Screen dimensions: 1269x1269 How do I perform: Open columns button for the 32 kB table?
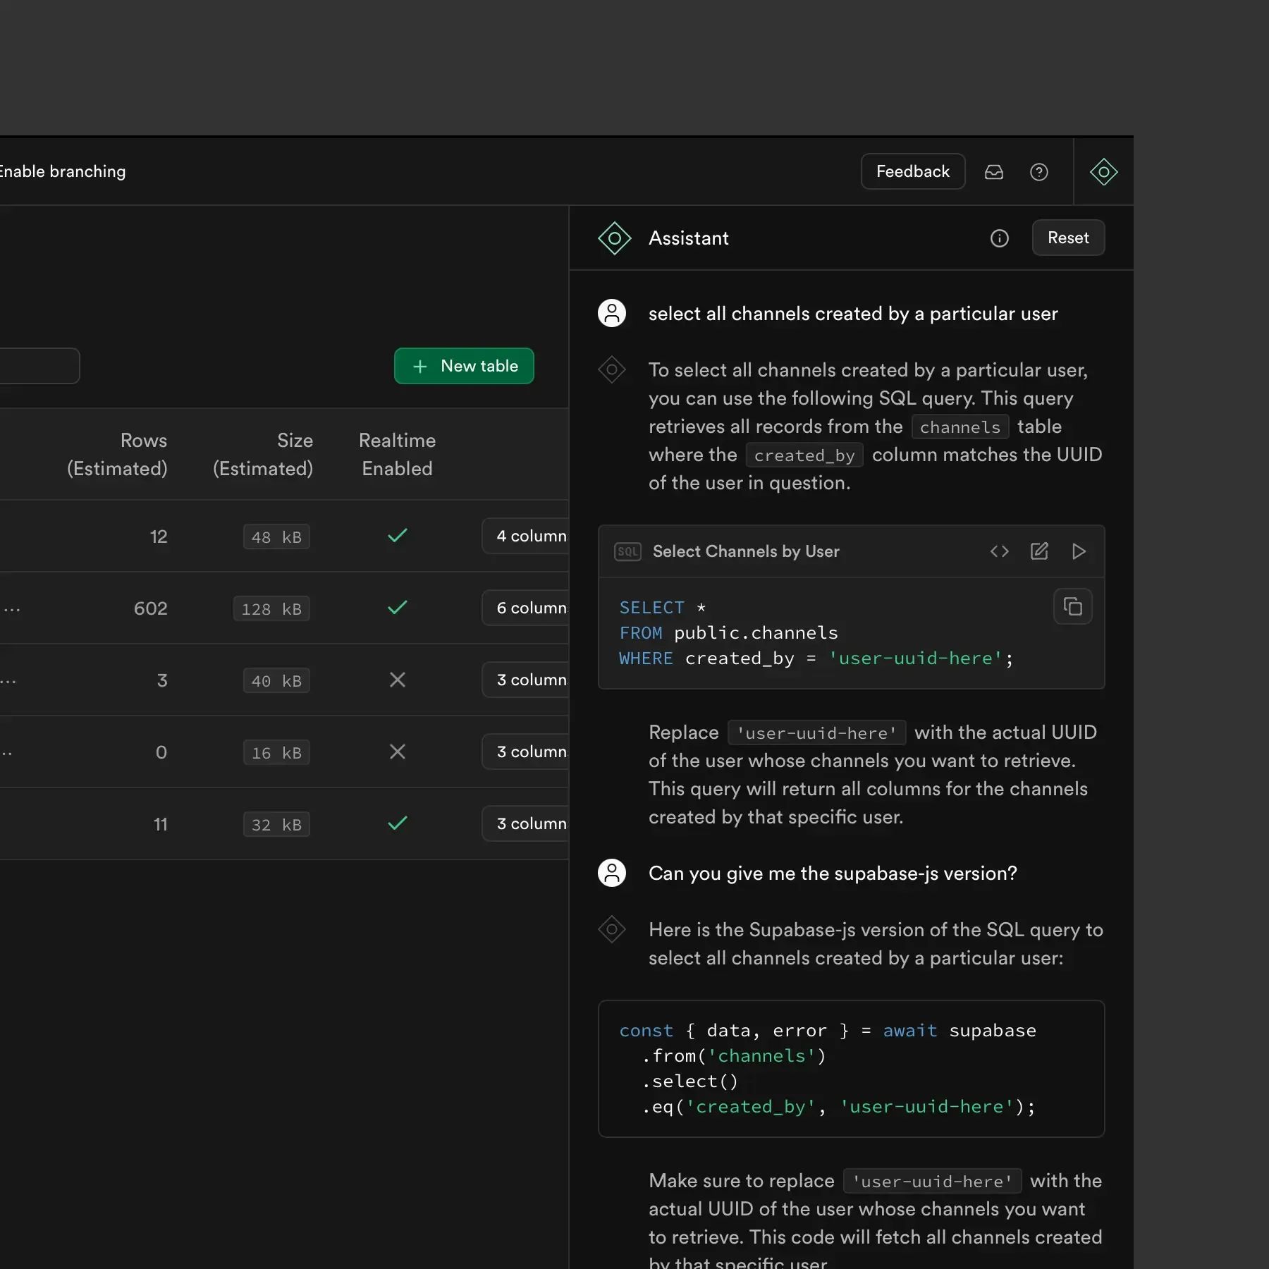(526, 823)
